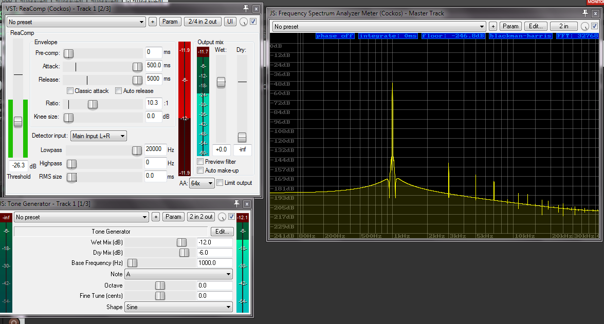
Task: Enable Auto release in ReaComp
Action: point(119,91)
